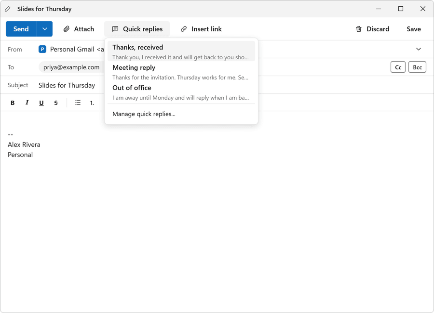The height and width of the screenshot is (313, 434).
Task: Pick the Out of office reply
Action: pyautogui.click(x=181, y=92)
